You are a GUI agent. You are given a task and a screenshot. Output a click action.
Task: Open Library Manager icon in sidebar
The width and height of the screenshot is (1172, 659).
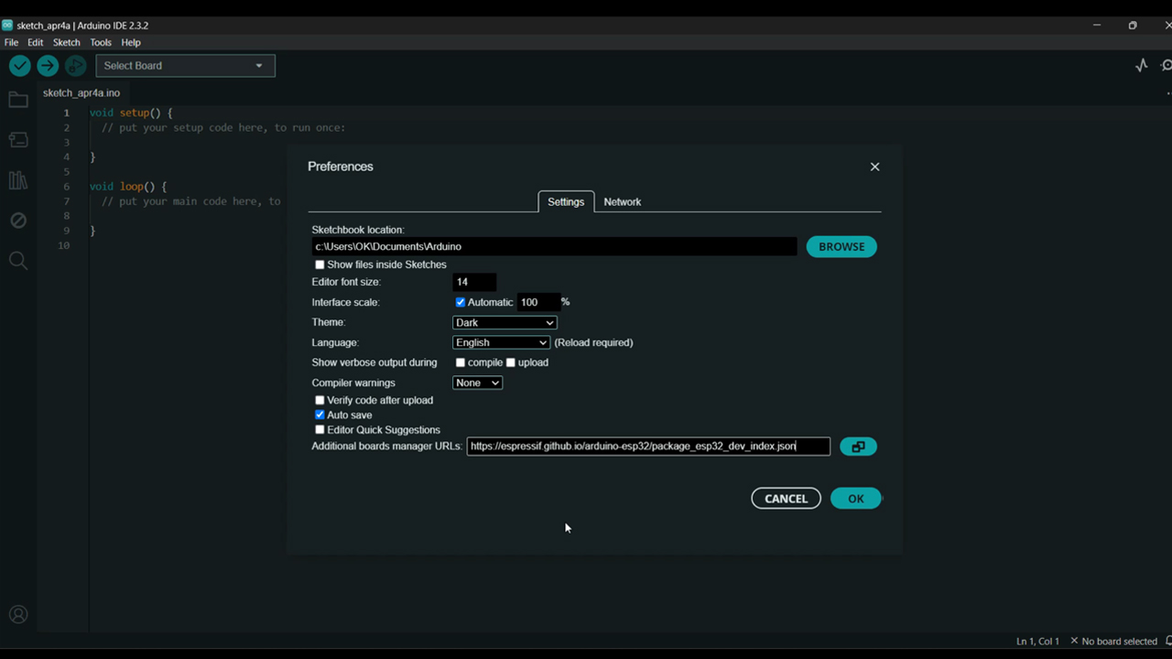[x=18, y=180]
